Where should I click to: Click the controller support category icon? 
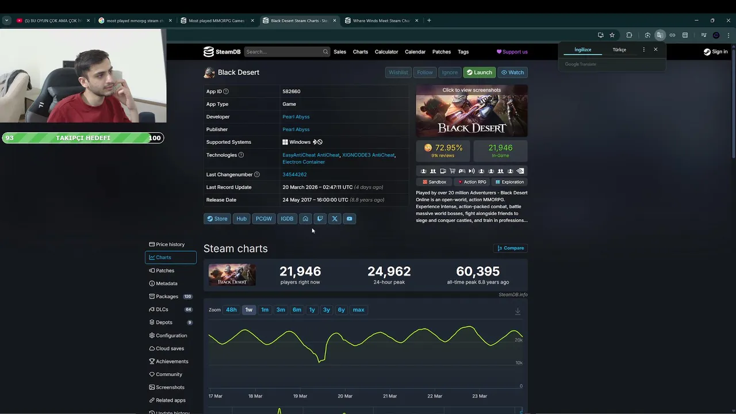[462, 171]
